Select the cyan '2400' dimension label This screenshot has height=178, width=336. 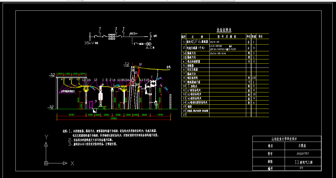[x=166, y=88]
